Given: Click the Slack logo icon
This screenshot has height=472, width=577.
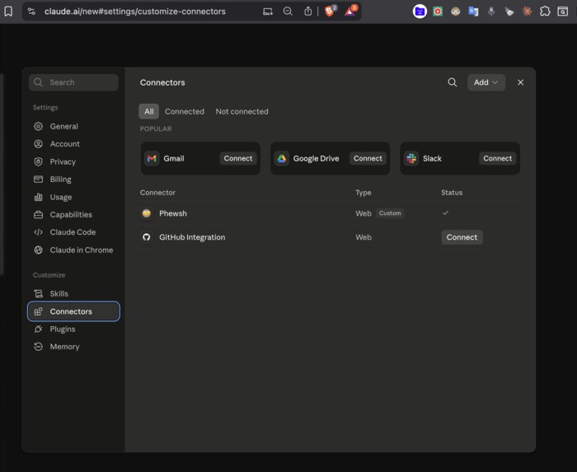Looking at the screenshot, I should point(411,158).
